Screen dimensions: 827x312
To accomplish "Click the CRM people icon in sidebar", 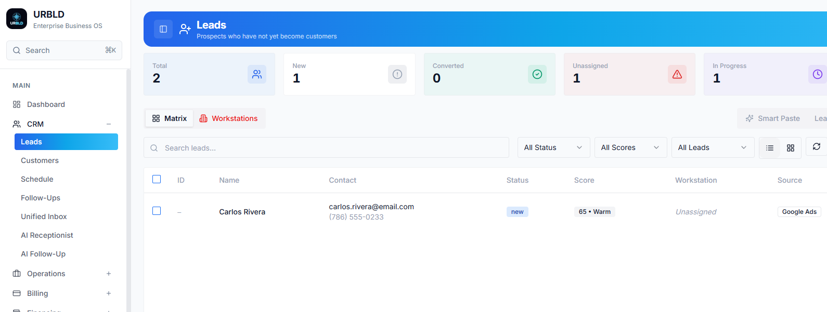I will tap(17, 124).
